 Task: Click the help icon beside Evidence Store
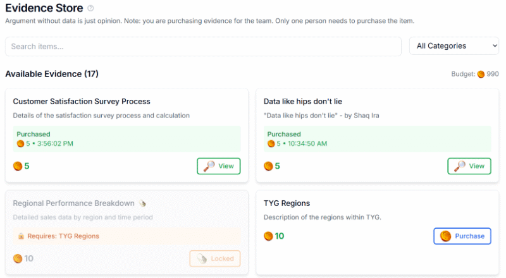[90, 8]
